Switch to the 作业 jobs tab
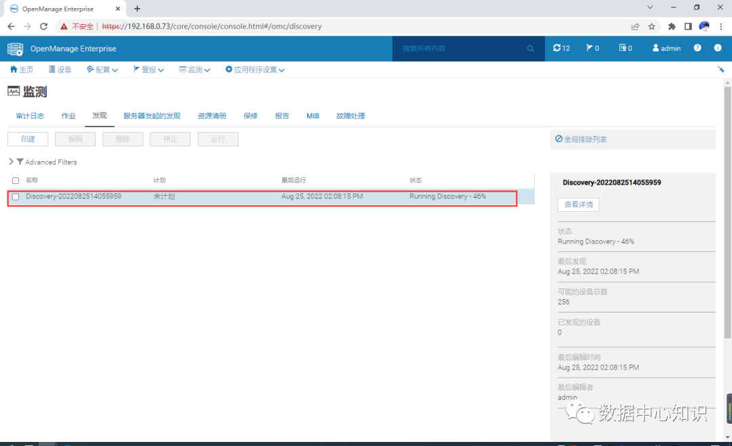Image resolution: width=732 pixels, height=446 pixels. coord(68,116)
